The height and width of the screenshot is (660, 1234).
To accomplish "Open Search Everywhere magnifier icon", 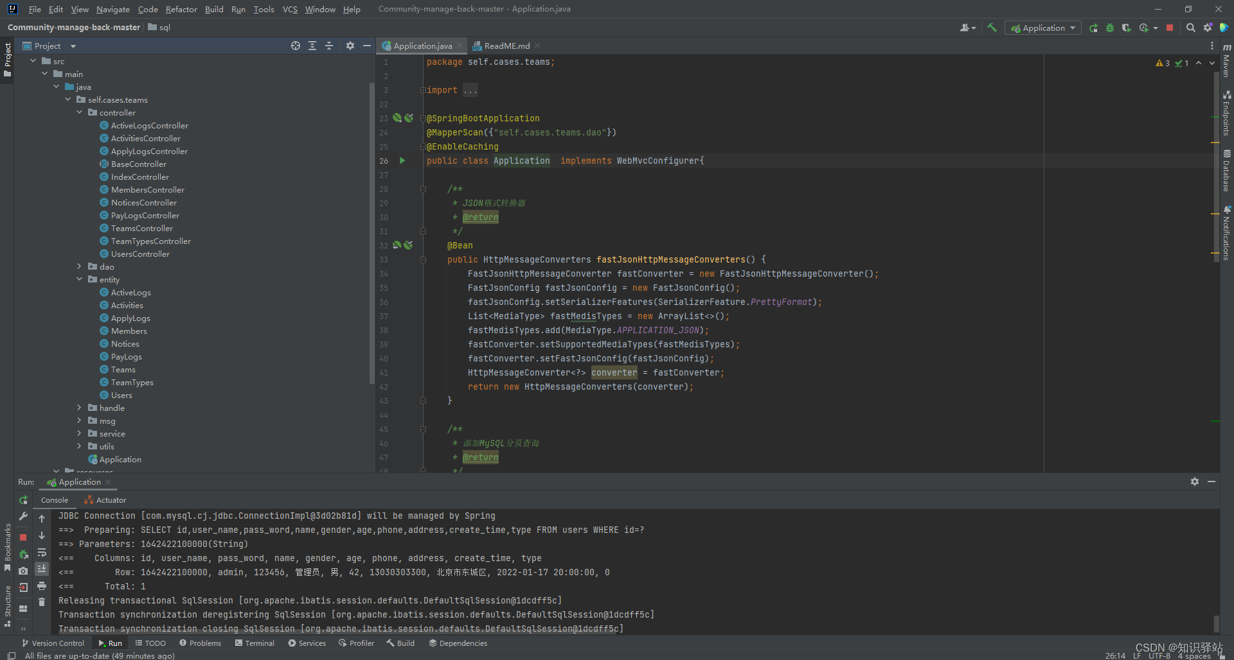I will pos(1190,28).
